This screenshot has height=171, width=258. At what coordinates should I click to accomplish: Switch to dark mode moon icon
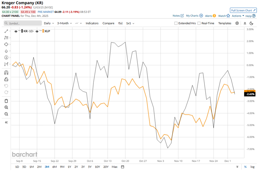[x=251, y=23]
